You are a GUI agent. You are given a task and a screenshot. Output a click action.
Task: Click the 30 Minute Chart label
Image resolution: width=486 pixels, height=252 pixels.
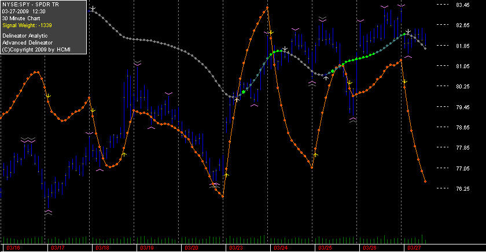(21, 18)
